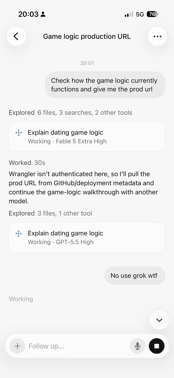Tap the microphone voice input icon
This screenshot has width=174, height=378.
click(137, 346)
